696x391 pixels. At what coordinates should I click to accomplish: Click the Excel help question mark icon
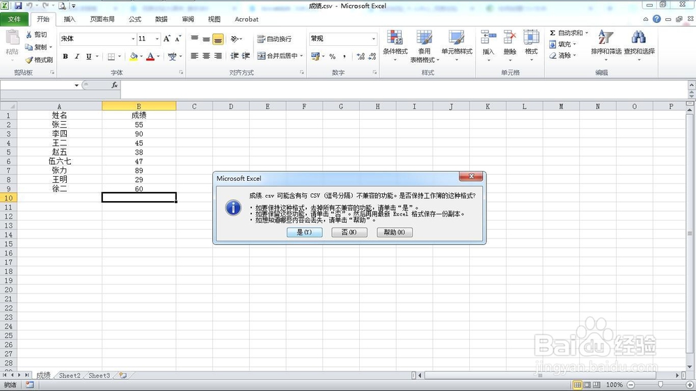coord(656,19)
